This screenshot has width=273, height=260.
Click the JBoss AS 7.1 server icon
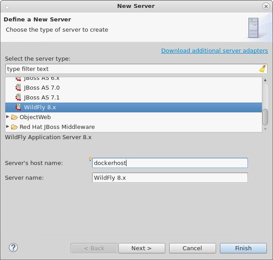point(18,98)
